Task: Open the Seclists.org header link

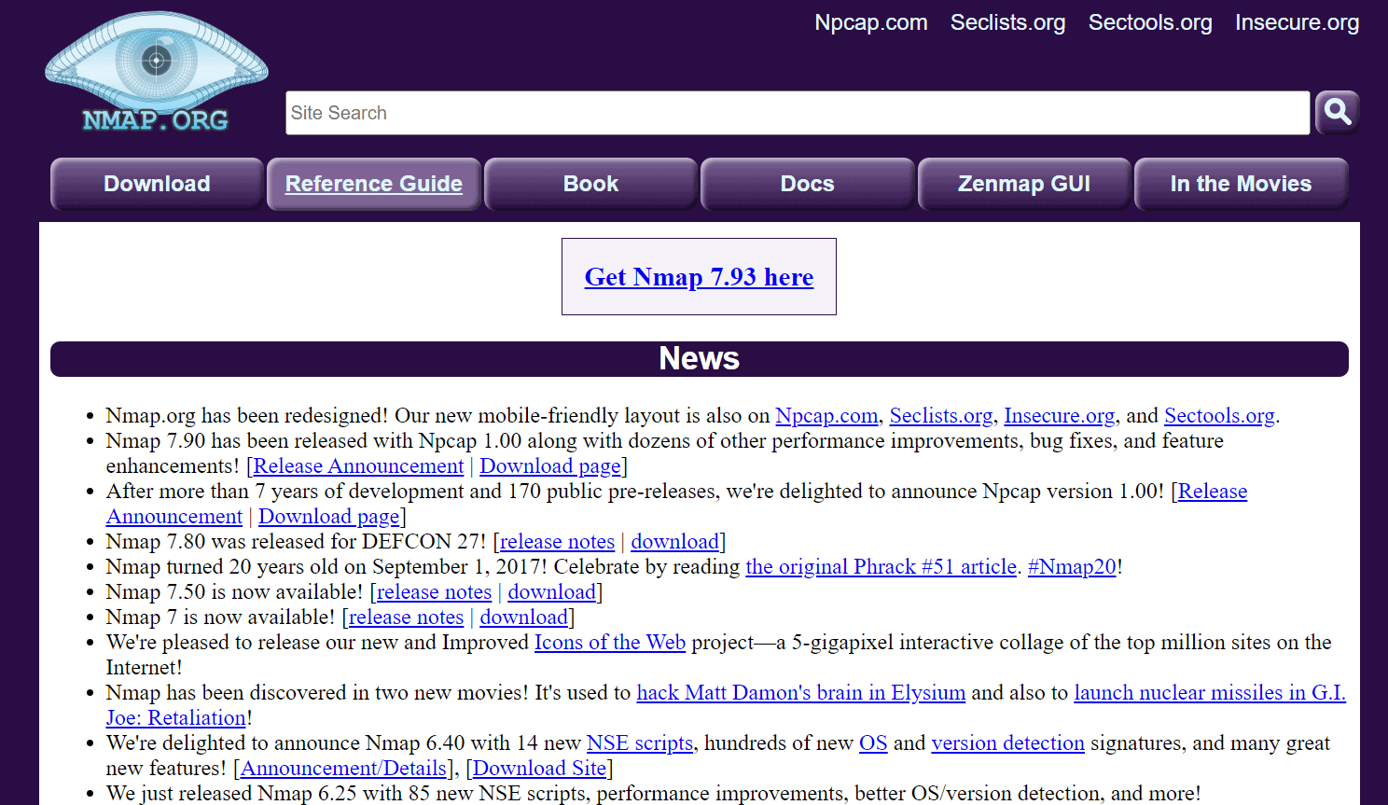Action: (1007, 22)
